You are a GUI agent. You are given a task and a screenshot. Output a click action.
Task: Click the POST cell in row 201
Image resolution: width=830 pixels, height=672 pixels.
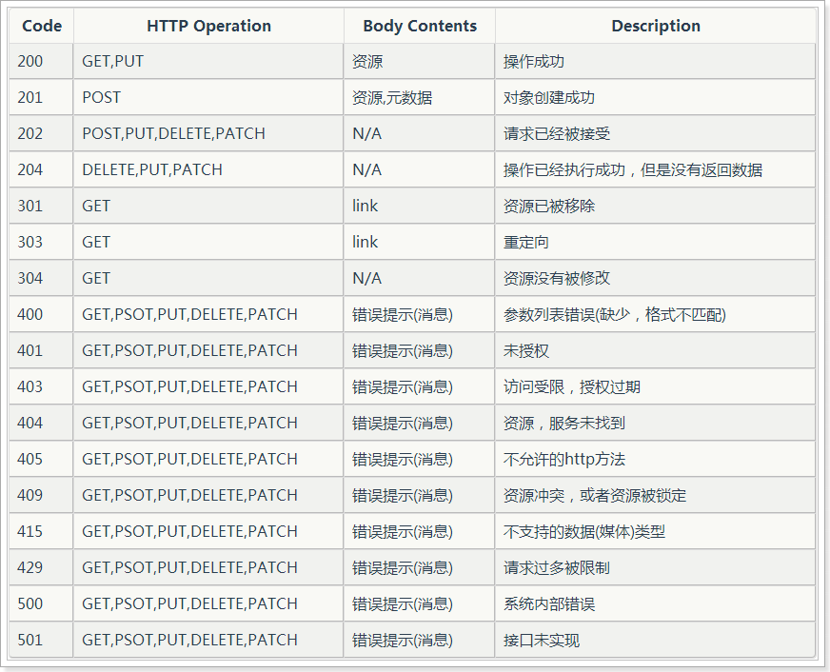pos(208,97)
